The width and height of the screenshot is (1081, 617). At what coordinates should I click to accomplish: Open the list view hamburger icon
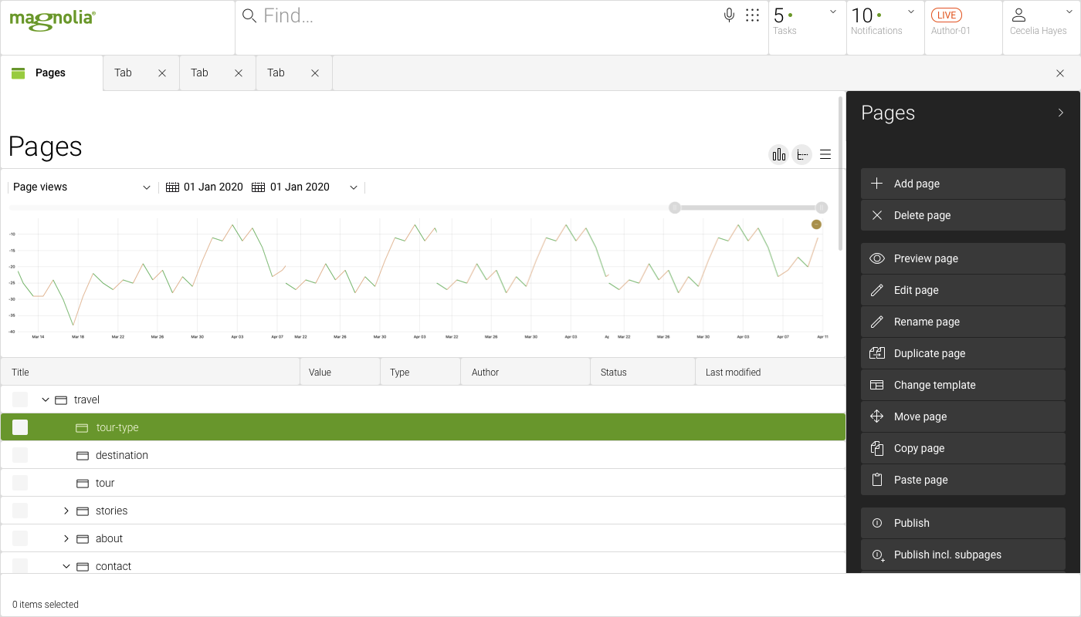[825, 154]
